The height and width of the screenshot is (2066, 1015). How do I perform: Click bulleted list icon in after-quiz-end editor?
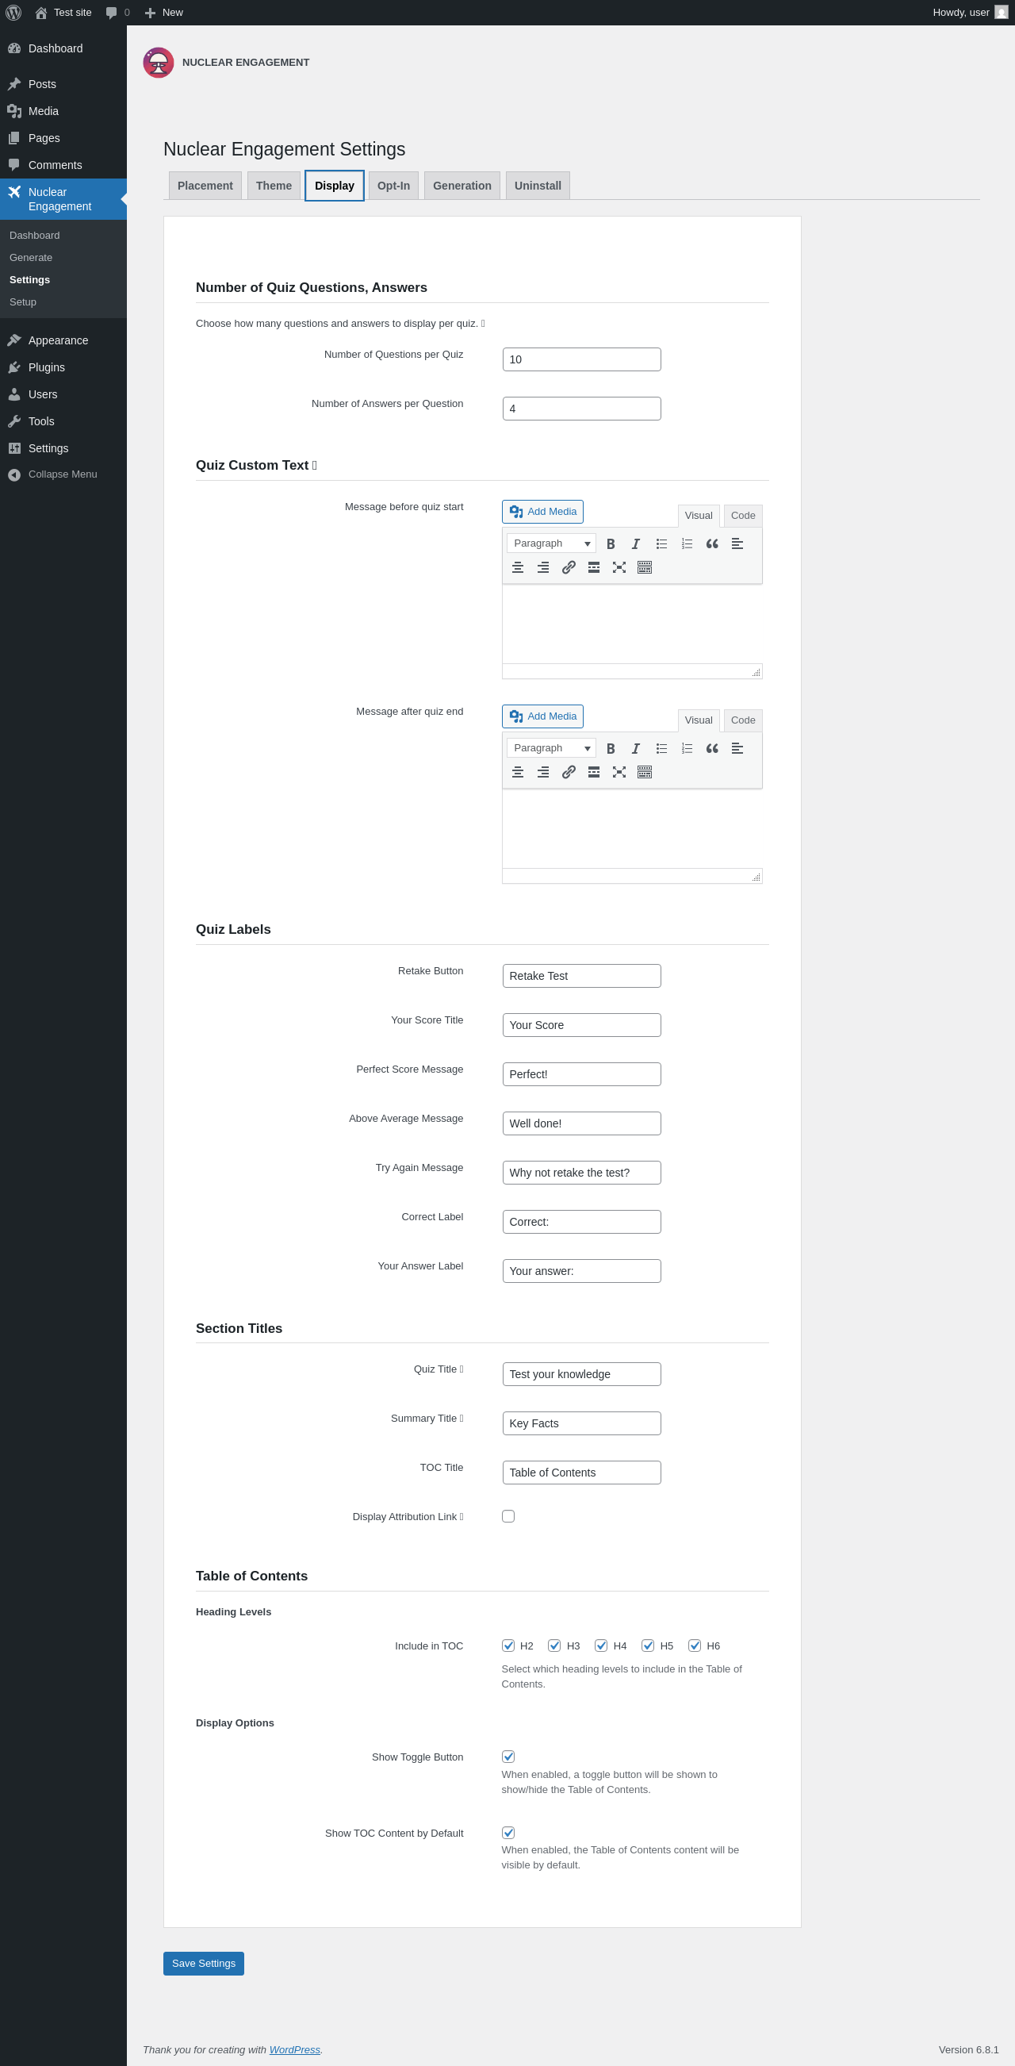pyautogui.click(x=661, y=748)
